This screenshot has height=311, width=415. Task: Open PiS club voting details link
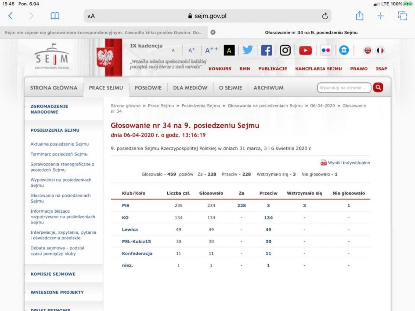click(126, 205)
